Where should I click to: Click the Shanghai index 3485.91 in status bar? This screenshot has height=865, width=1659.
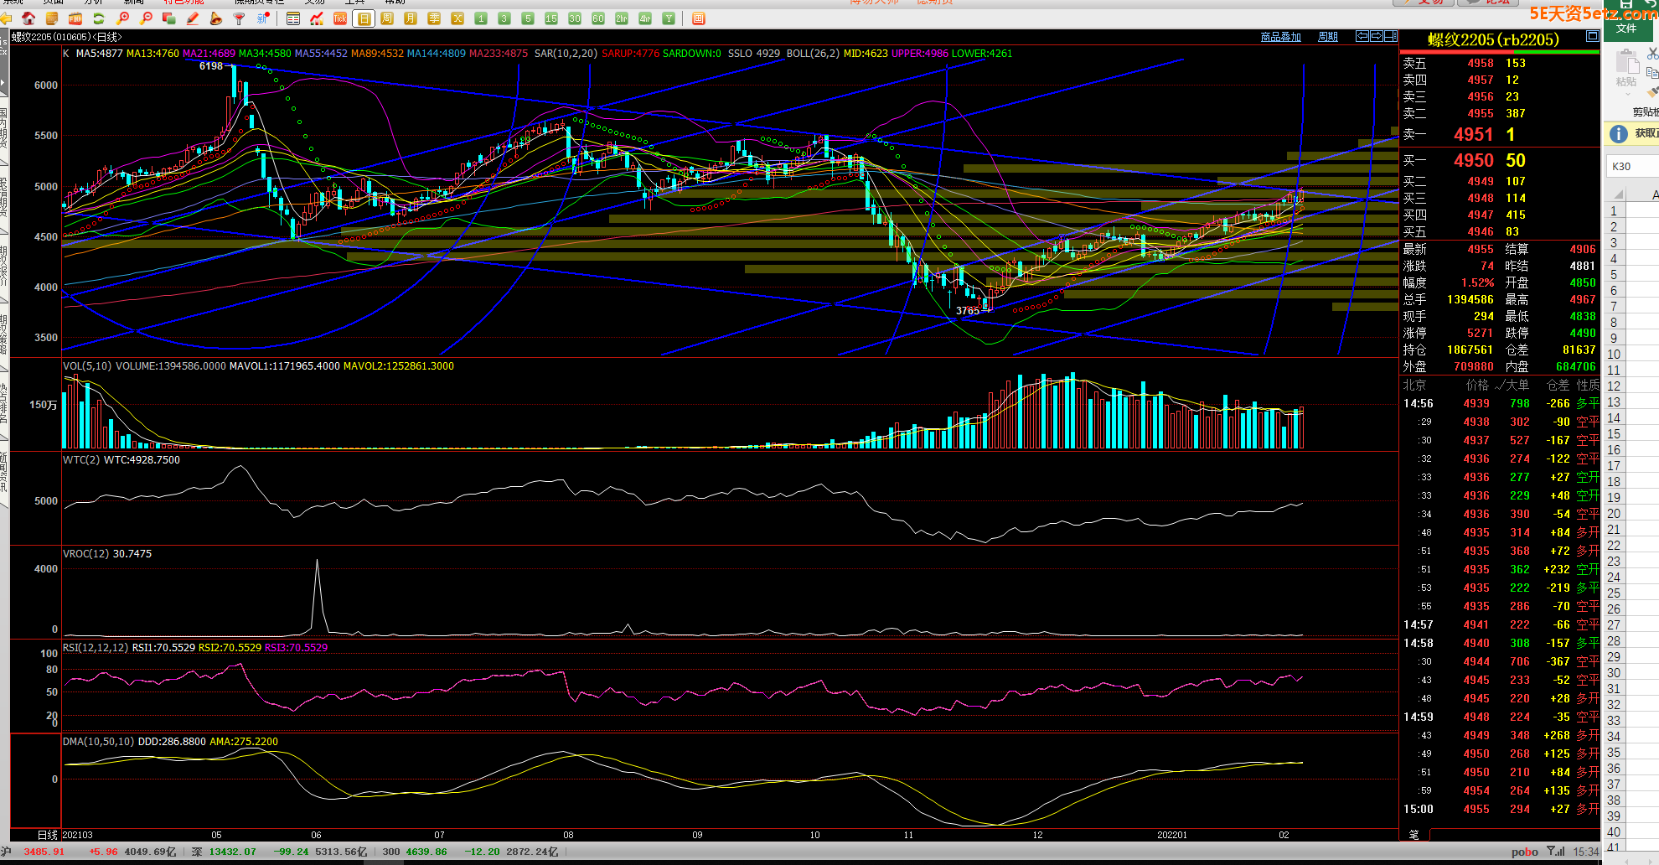[44, 852]
